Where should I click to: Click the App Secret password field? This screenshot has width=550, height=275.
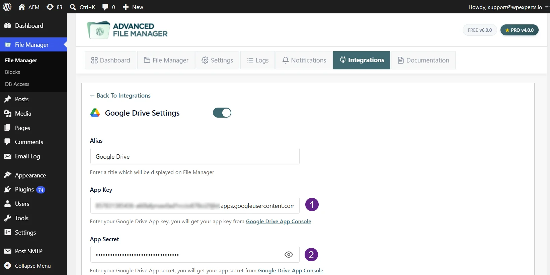tap(195, 254)
